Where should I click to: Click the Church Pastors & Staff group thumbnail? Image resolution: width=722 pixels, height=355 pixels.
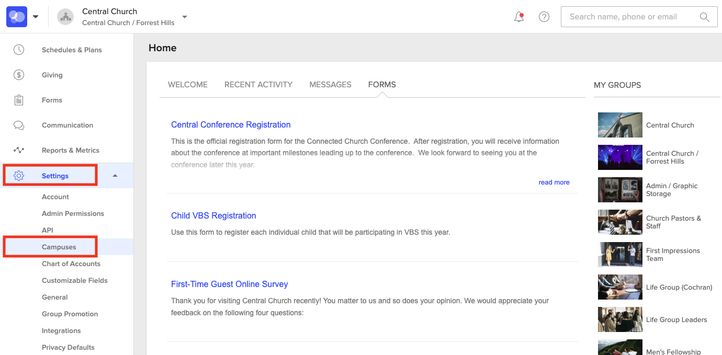tap(620, 222)
